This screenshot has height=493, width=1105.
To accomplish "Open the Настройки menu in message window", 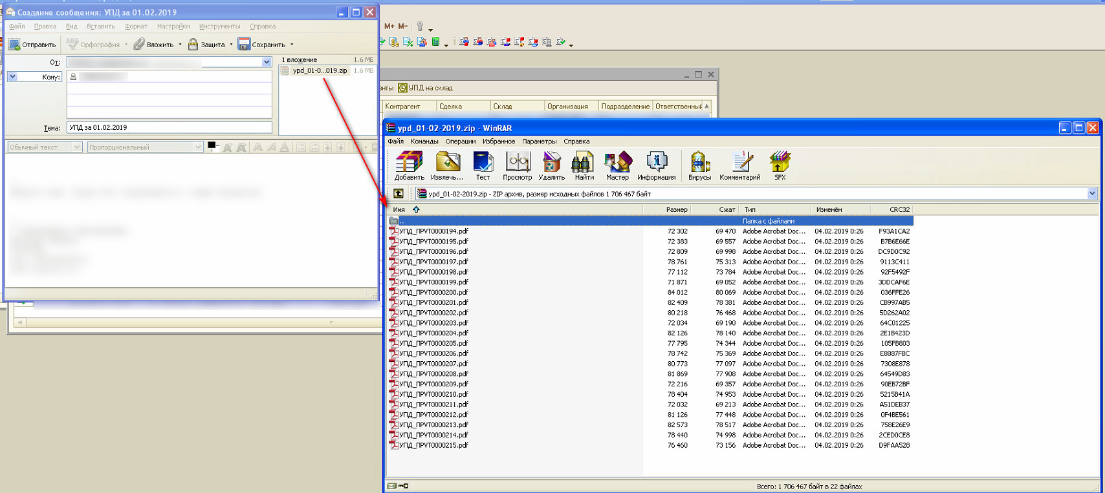I will [x=173, y=26].
